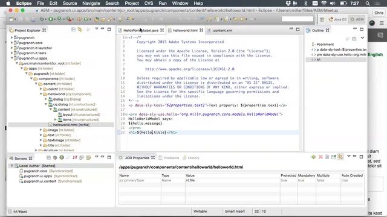
Task: Open the Project menu
Action: point(132,3)
